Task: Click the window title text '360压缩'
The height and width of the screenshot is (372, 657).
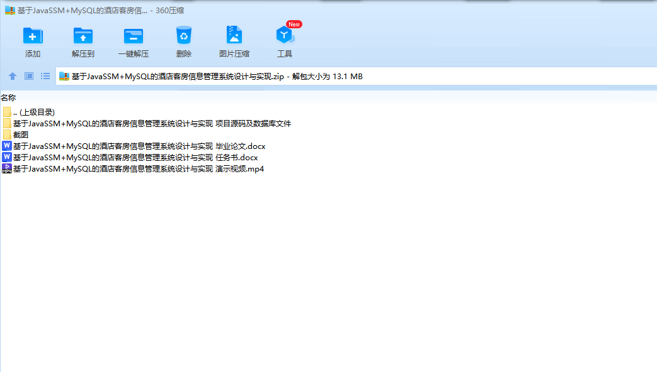Action: (x=169, y=11)
